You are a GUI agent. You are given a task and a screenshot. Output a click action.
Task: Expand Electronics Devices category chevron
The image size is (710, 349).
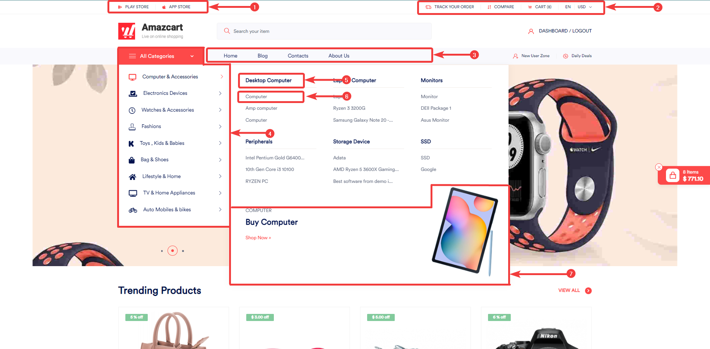point(220,93)
